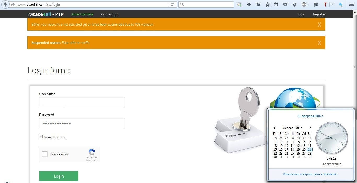Open the Firefox downloads arrow icon
The height and width of the screenshot is (183, 357).
click(x=249, y=4)
